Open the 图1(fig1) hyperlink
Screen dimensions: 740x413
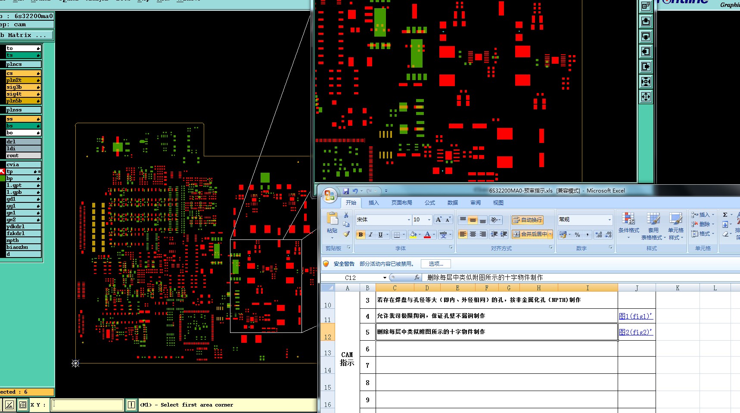[x=636, y=316]
